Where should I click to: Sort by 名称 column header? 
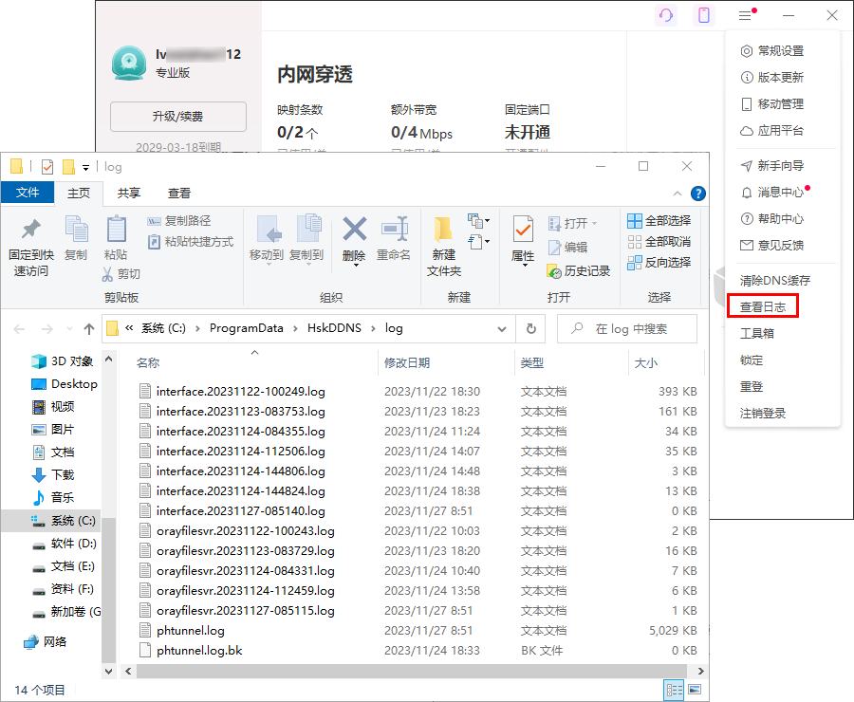pos(148,362)
